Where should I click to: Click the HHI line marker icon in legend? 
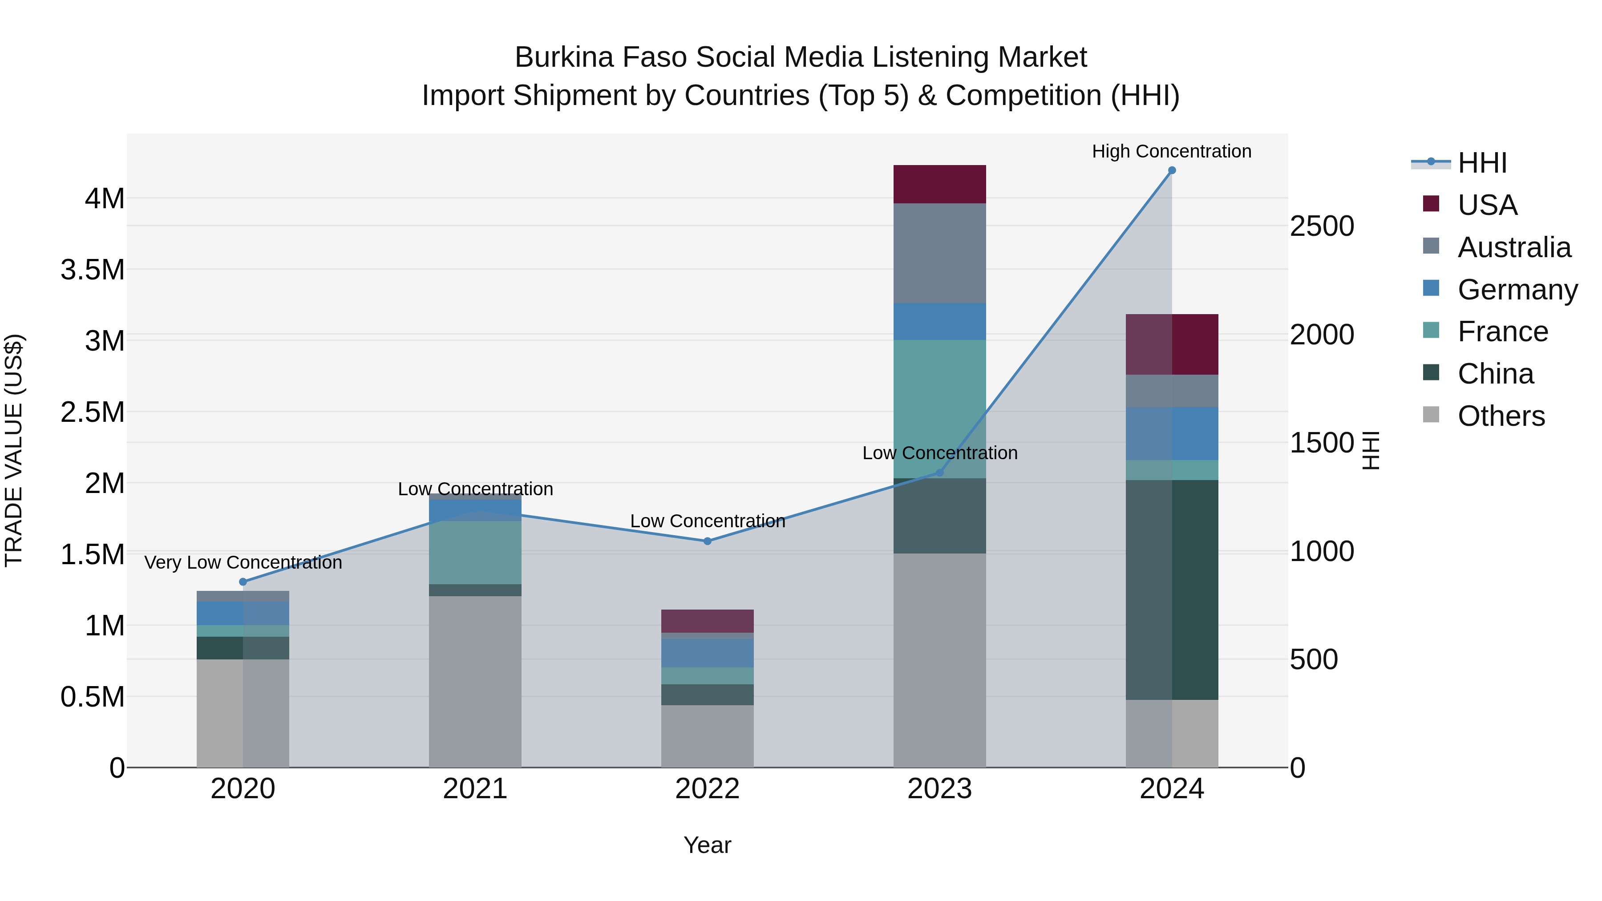pos(1431,162)
